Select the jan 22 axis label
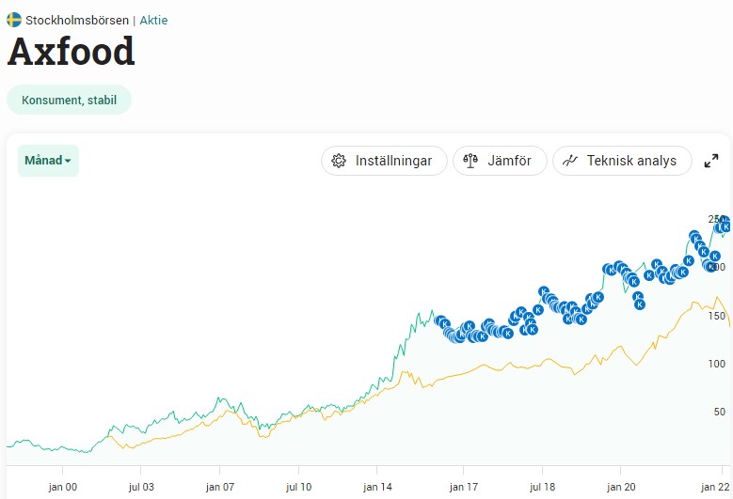 point(718,487)
